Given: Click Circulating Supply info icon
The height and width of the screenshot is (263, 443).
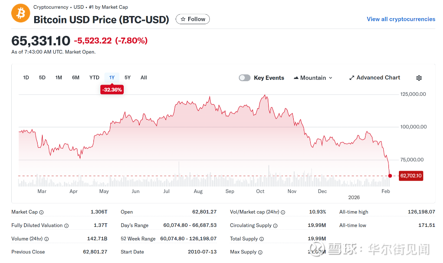Looking at the screenshot, I should click(x=275, y=226).
